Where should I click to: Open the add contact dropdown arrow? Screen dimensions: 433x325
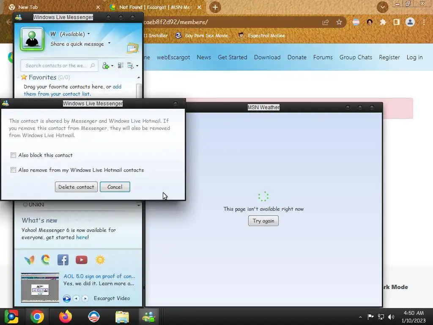[112, 66]
